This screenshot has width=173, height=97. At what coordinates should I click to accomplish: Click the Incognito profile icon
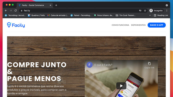[151, 10]
